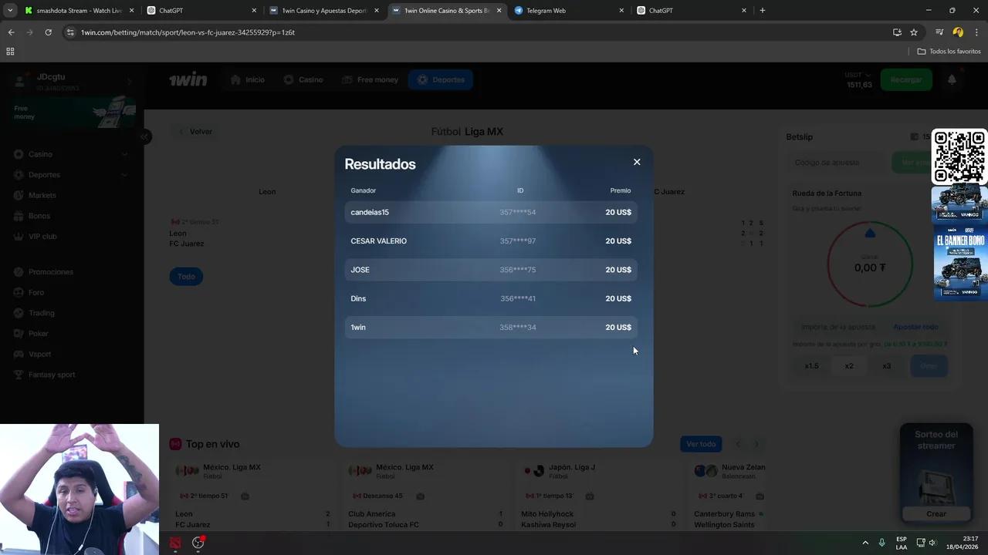Click the browser reload icon

click(x=48, y=32)
